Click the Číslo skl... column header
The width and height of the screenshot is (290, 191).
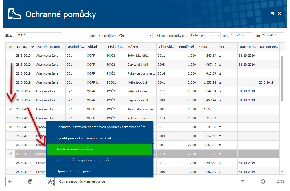pyautogui.click(x=167, y=47)
